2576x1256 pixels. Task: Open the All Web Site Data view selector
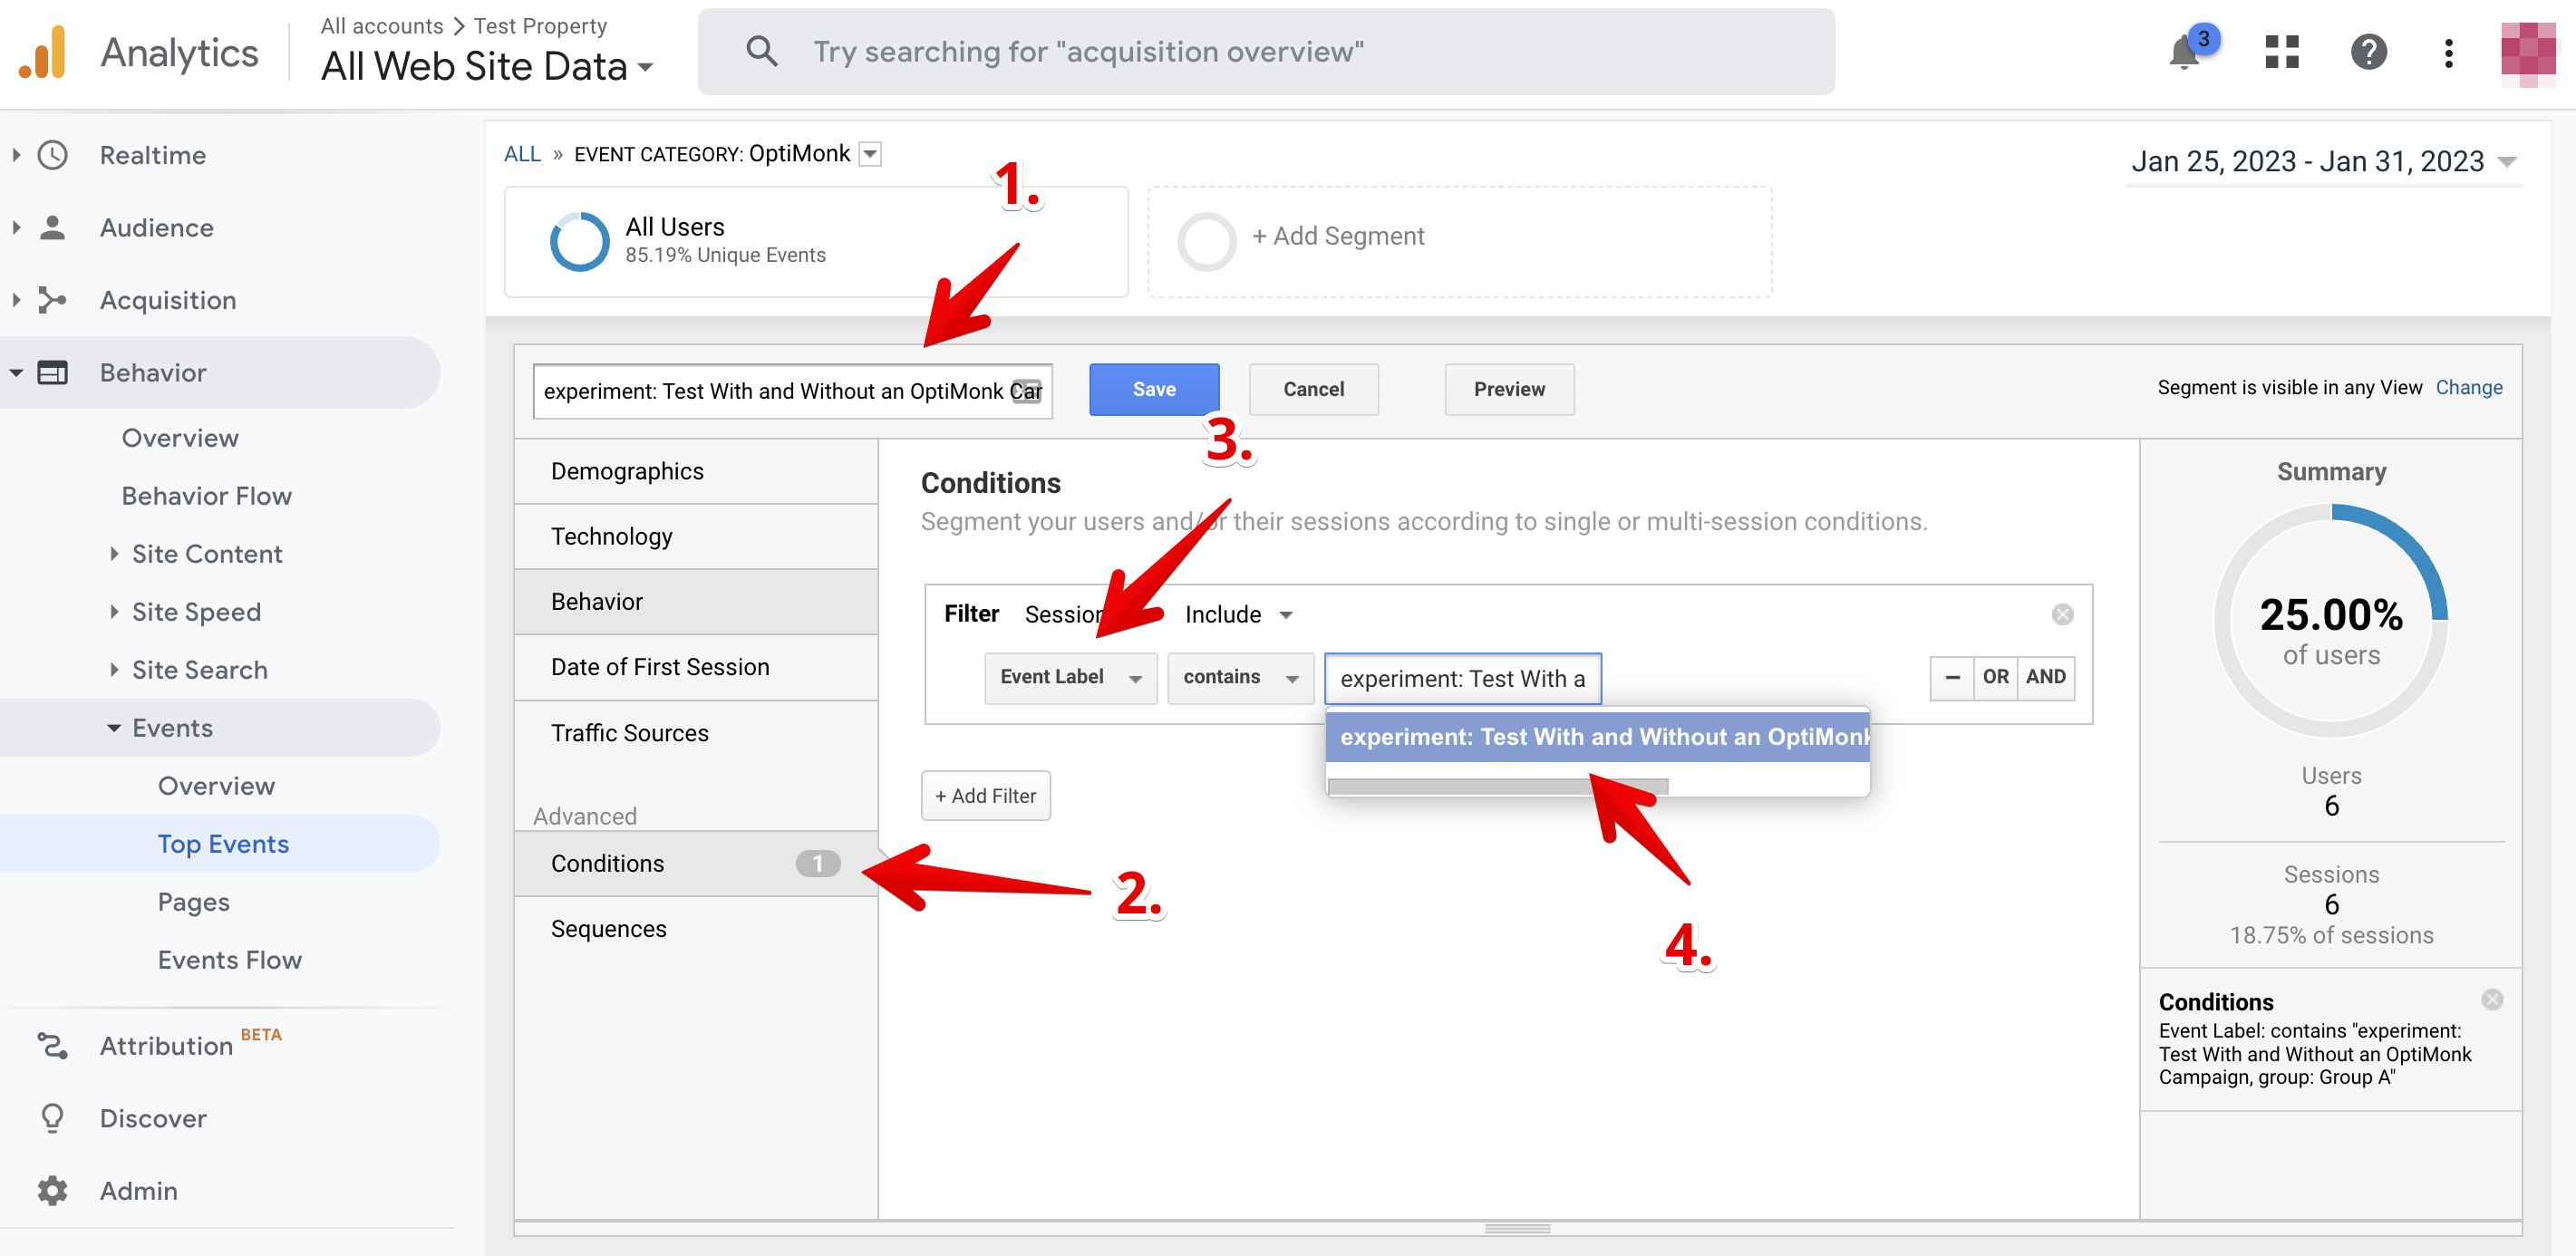487,67
